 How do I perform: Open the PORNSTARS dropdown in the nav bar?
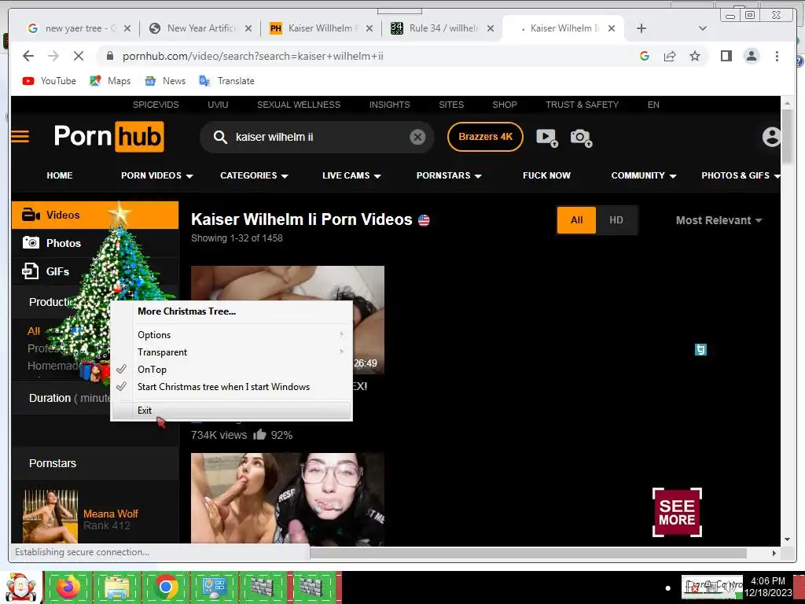pos(449,175)
